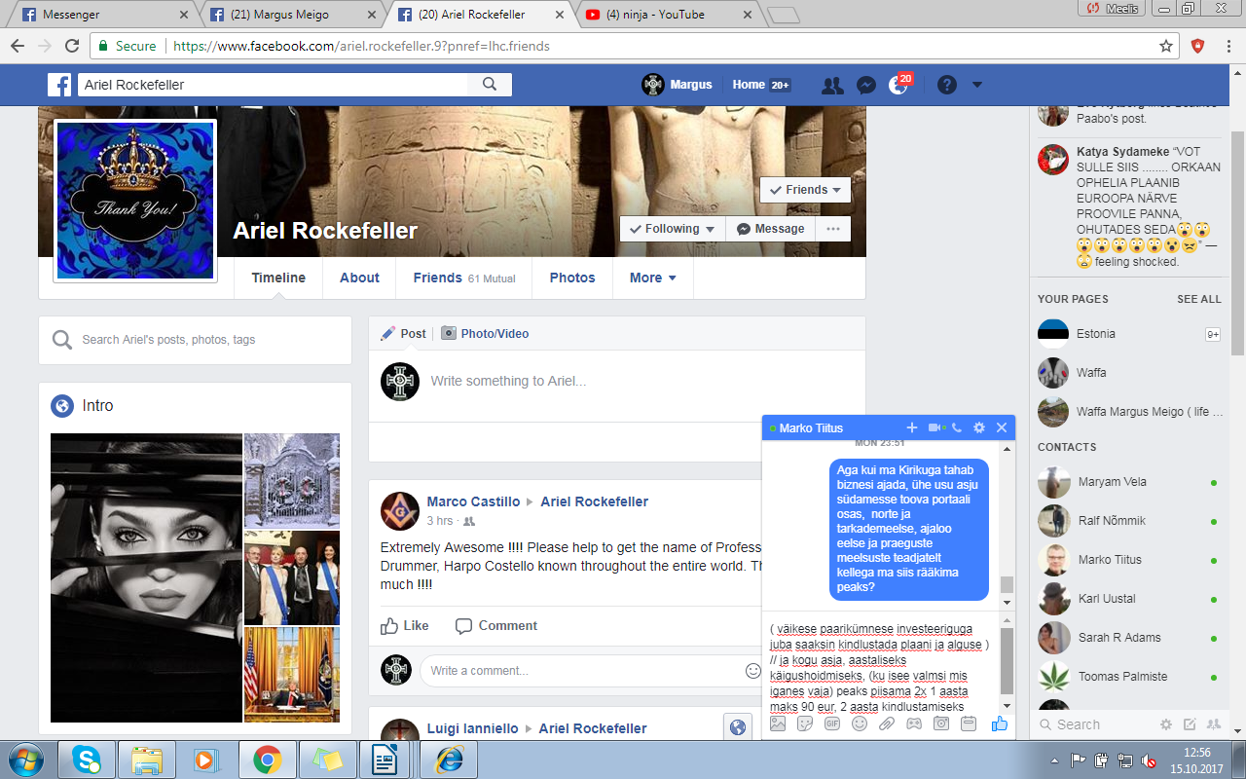Click the chat conversation scrollbar thumb
This screenshot has width=1246, height=779.
point(1008,584)
